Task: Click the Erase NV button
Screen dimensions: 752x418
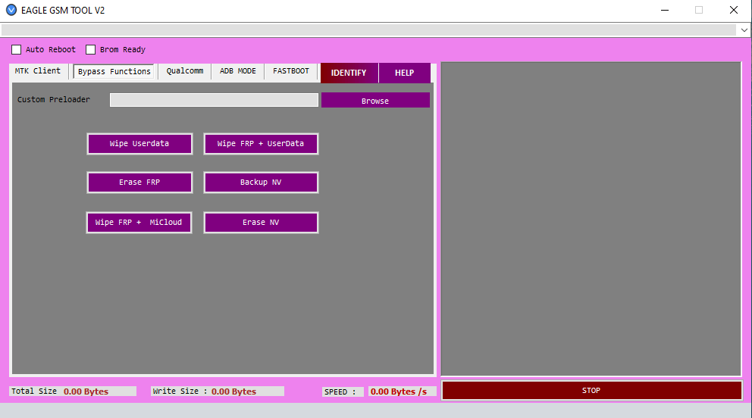Action: tap(261, 223)
